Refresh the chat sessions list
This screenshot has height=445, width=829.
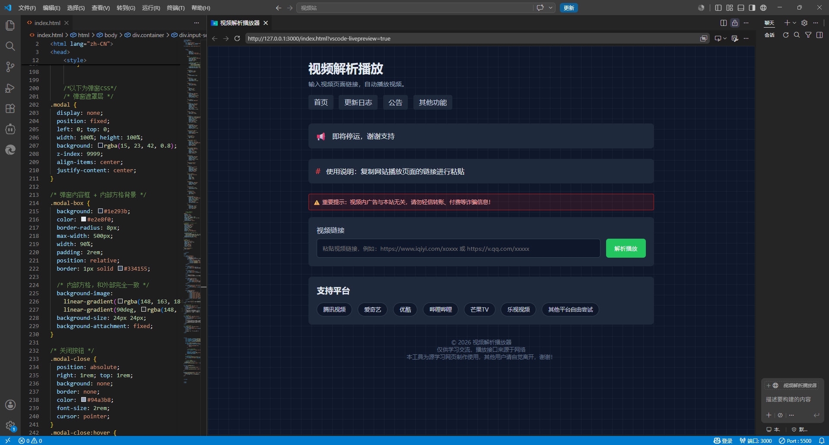coord(786,35)
